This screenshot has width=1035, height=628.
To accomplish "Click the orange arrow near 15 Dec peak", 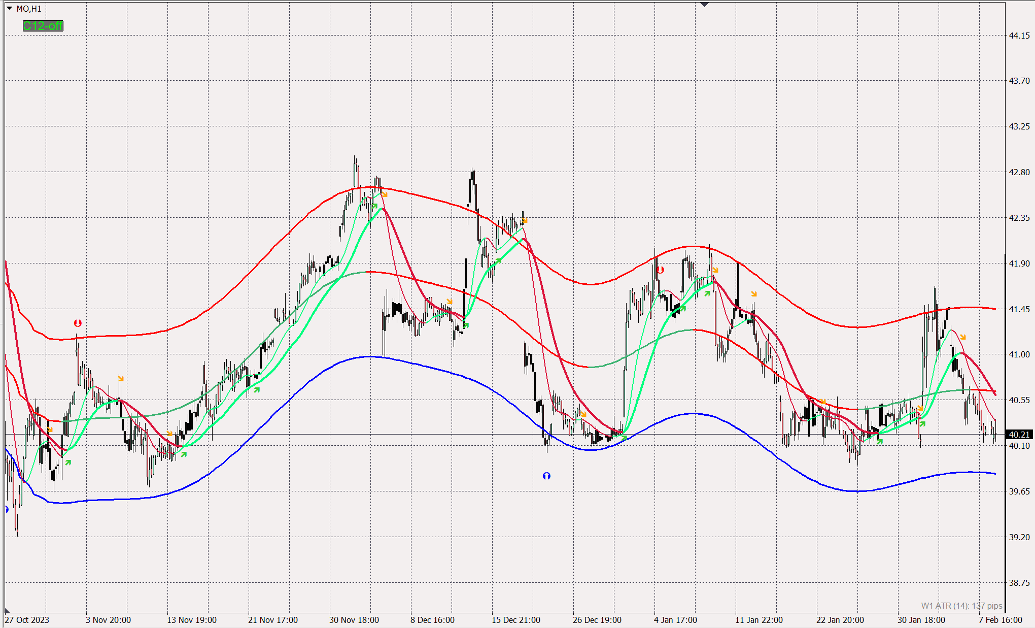I will coord(525,220).
